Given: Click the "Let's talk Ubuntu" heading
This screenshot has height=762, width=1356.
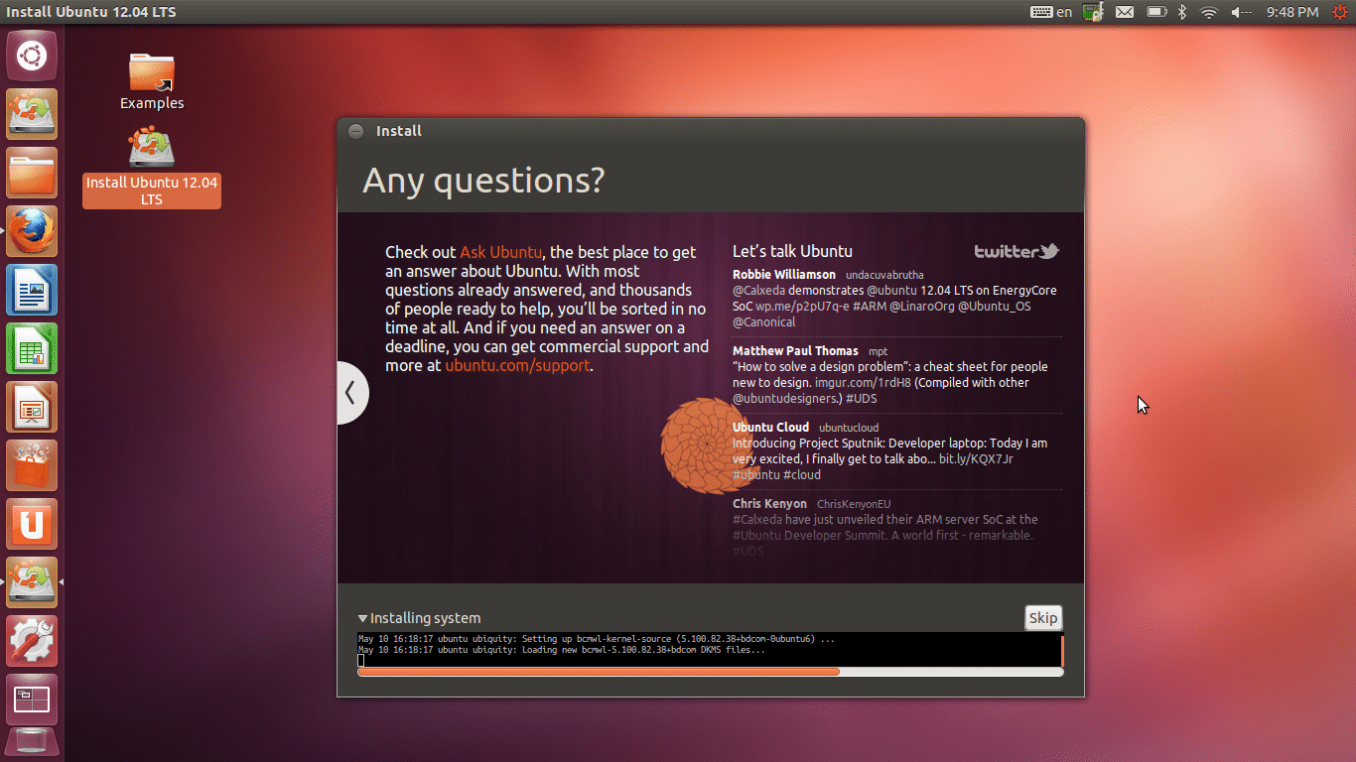Looking at the screenshot, I should point(792,252).
